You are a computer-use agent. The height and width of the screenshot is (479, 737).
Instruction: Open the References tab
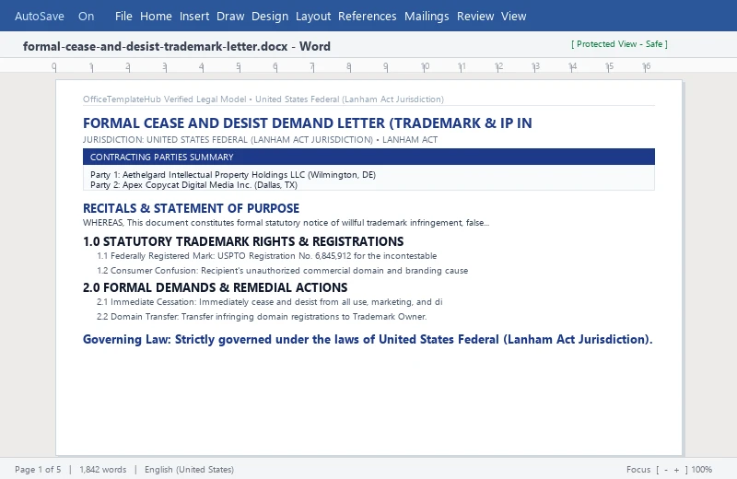[x=367, y=16]
